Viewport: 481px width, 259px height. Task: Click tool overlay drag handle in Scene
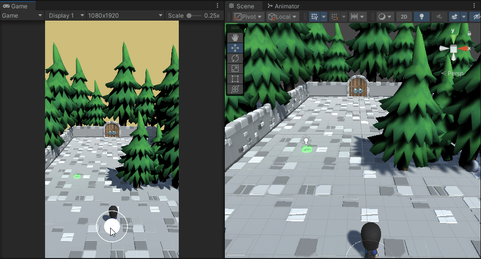coord(235,28)
